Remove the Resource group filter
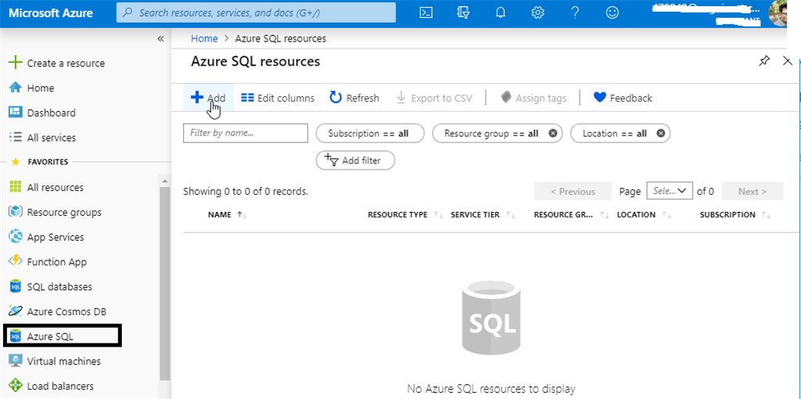This screenshot has height=399, width=801. [x=553, y=133]
